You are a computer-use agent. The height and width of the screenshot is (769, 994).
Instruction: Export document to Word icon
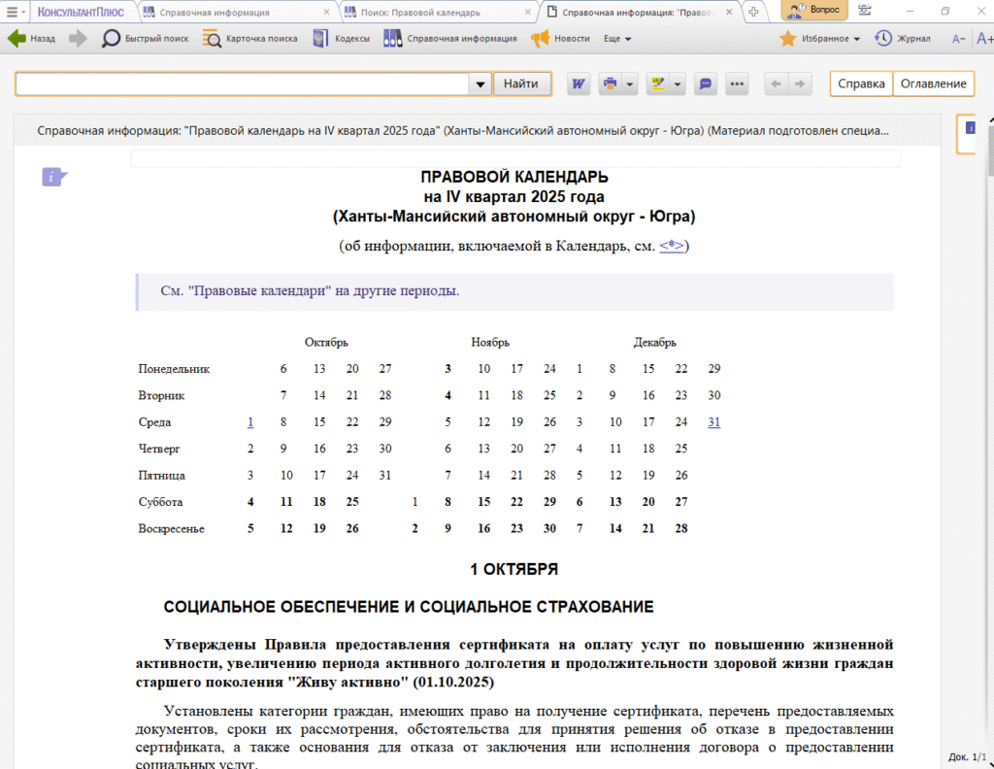pos(579,84)
